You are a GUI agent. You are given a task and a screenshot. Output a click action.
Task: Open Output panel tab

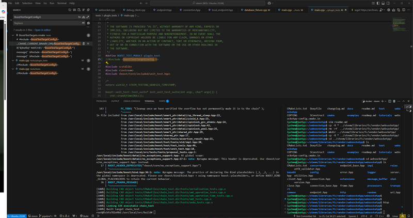[x=115, y=101]
